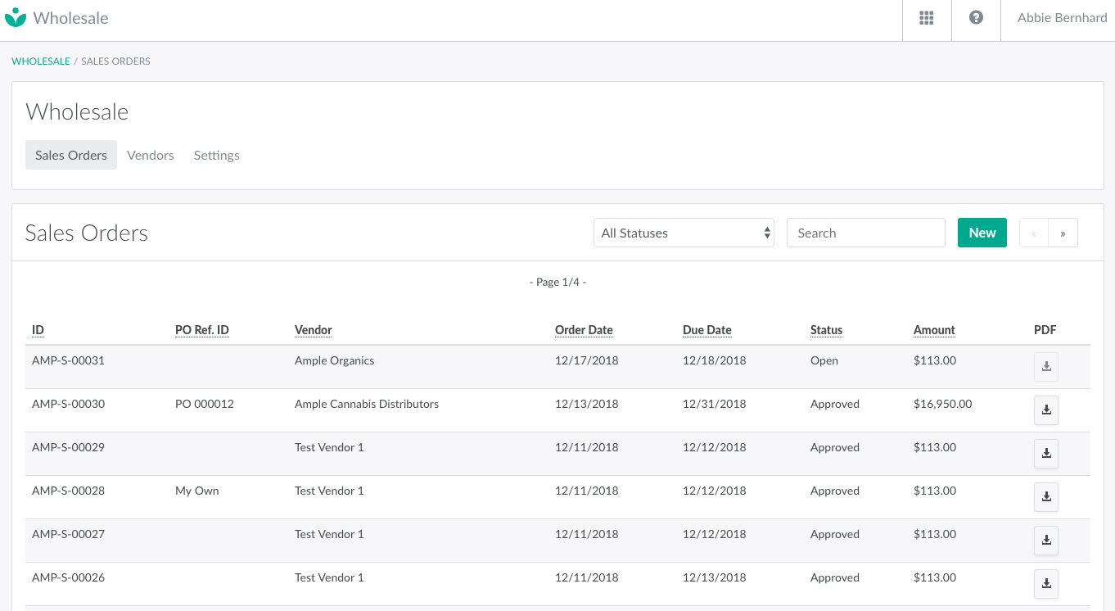
Task: Open the Settings tab
Action: tap(217, 155)
